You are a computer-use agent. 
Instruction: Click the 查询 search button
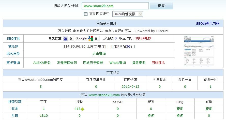[x=161, y=6]
